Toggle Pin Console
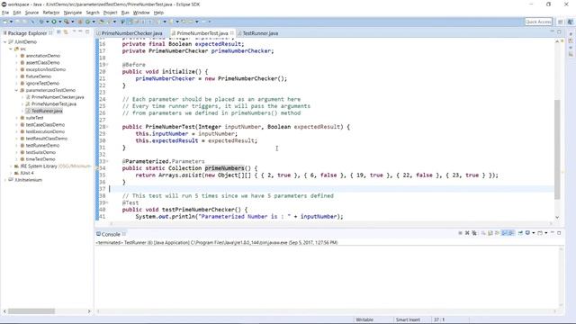The height and width of the screenshot is (324, 576). tap(520, 233)
